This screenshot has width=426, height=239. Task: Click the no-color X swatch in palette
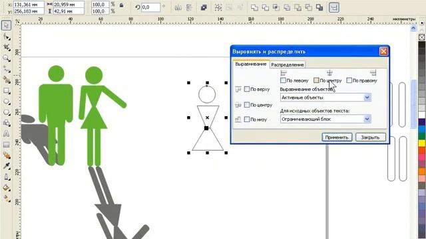(x=421, y=37)
